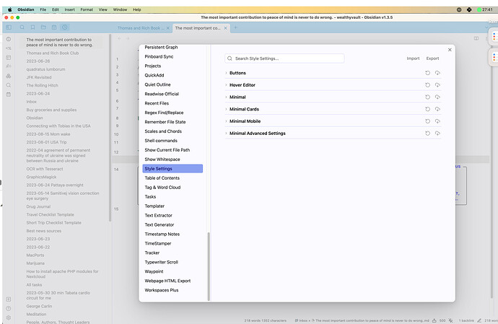Screen dimensions: 498x324
Task: Open 'Best news sources' in recent files
Action: point(43,231)
